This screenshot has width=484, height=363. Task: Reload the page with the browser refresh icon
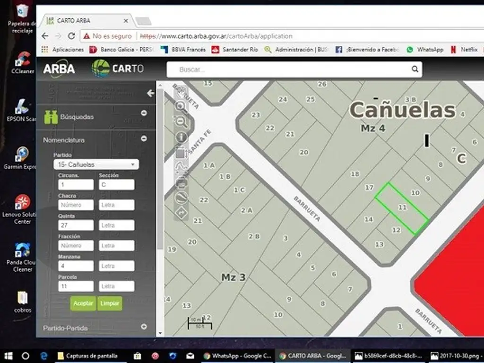click(71, 36)
